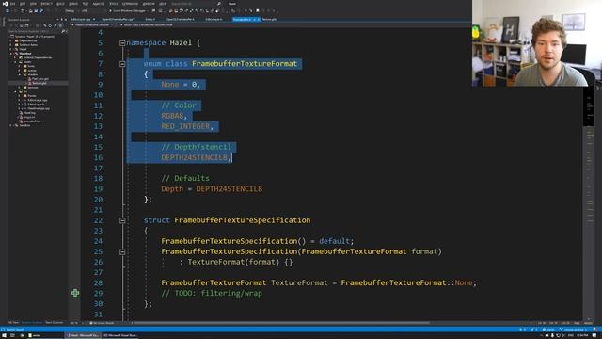This screenshot has height=339, width=602.
Task: Click the Visual Studio search box
Action: point(196,4)
